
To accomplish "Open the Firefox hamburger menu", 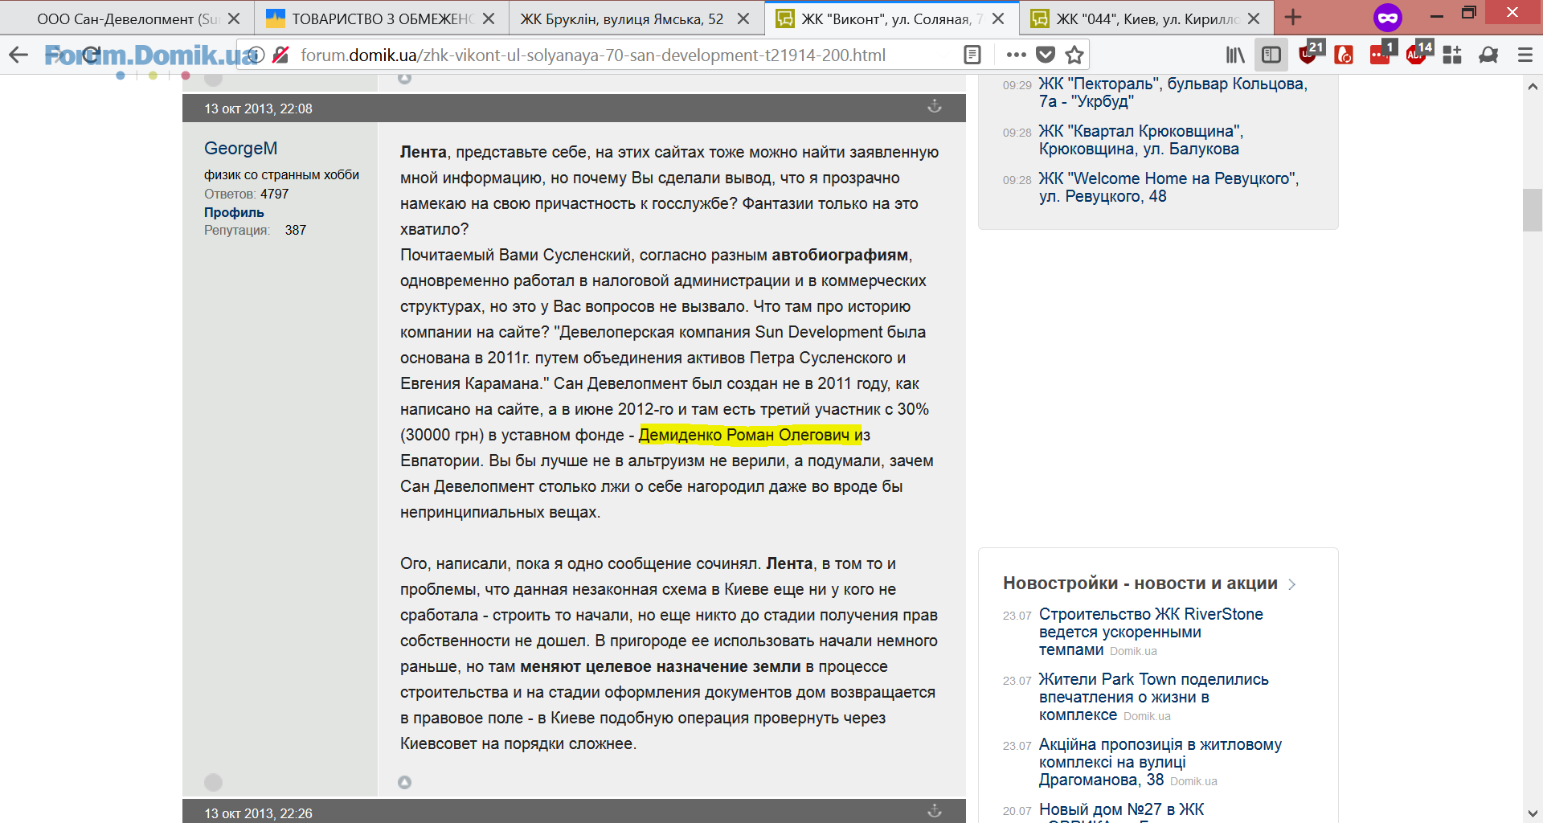I will point(1525,55).
